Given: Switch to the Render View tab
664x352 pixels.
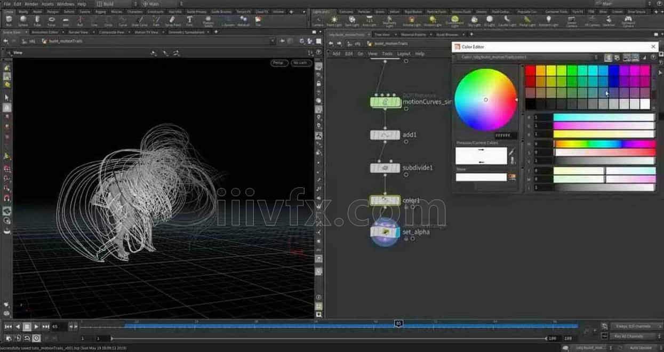Looking at the screenshot, I should (x=78, y=32).
